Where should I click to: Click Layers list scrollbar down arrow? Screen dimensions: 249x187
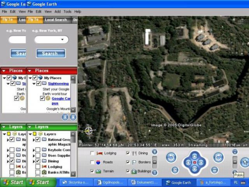point(73,174)
